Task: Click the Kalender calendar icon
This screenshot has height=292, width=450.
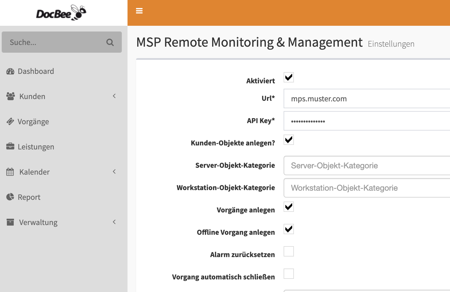Action: pyautogui.click(x=10, y=172)
